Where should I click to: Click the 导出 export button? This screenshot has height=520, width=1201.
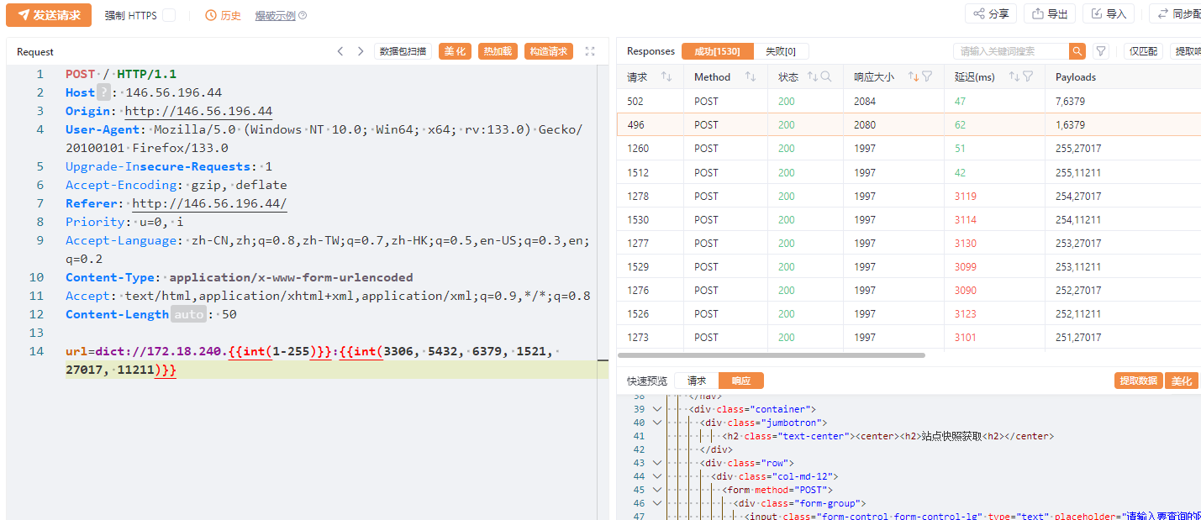pos(1050,13)
